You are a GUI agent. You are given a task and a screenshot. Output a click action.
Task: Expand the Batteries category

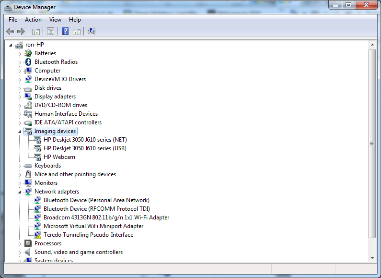click(20, 54)
